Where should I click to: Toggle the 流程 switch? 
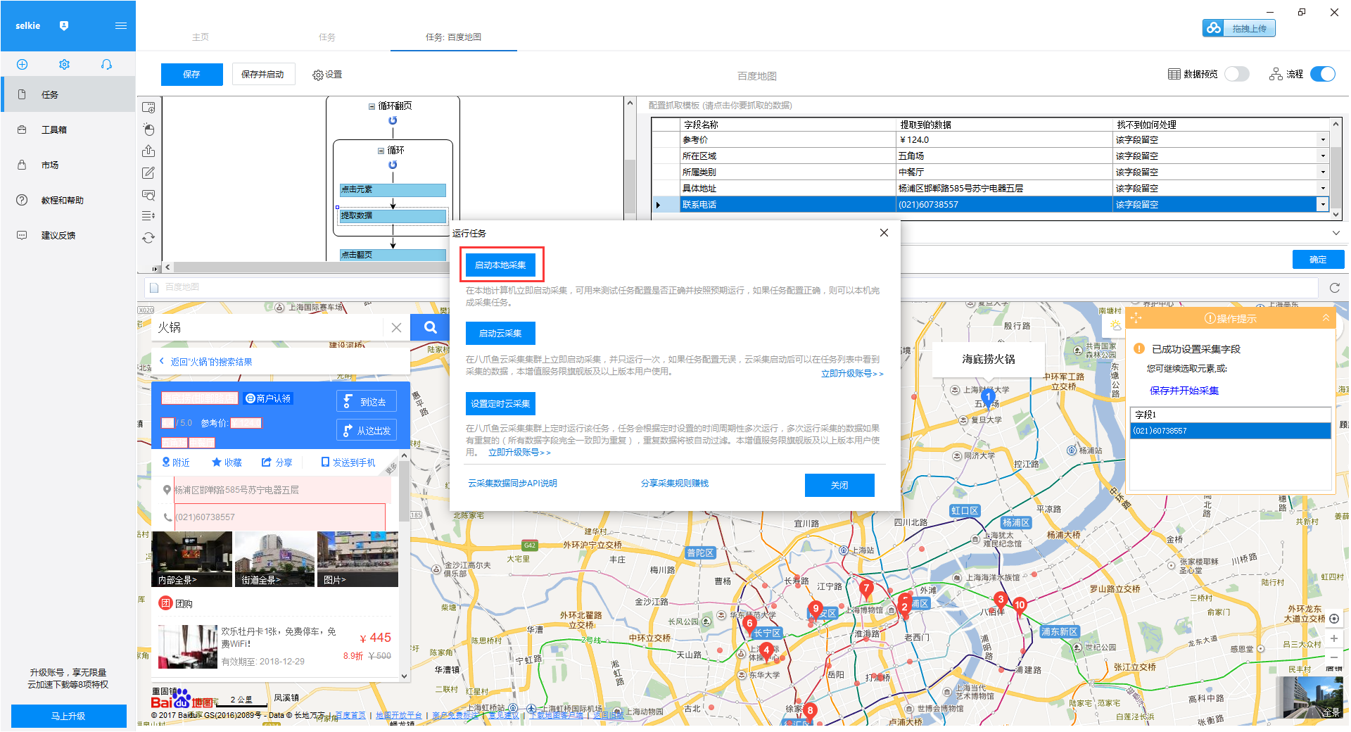pos(1323,74)
